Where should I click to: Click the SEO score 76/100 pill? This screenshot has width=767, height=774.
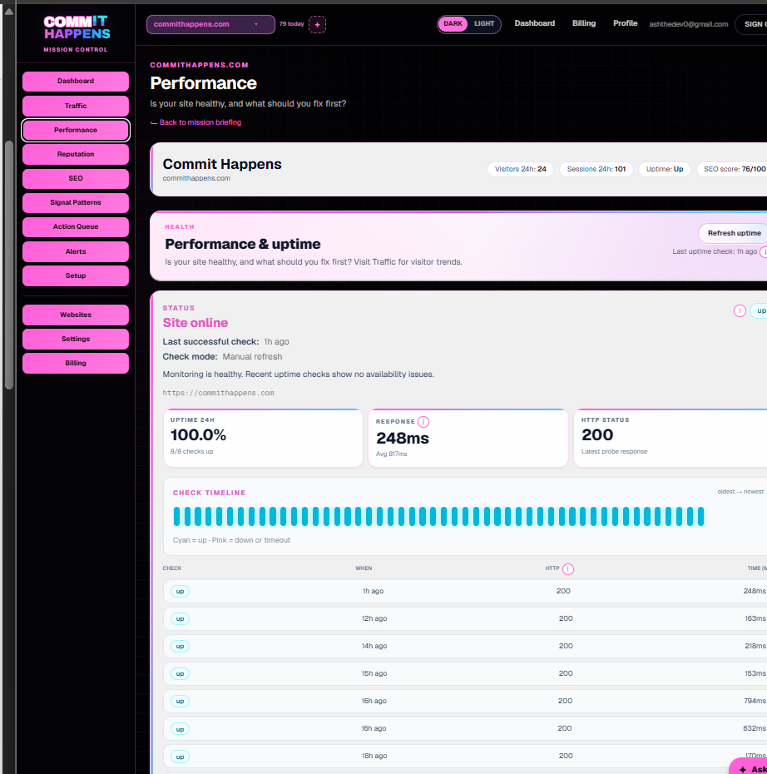coord(734,169)
